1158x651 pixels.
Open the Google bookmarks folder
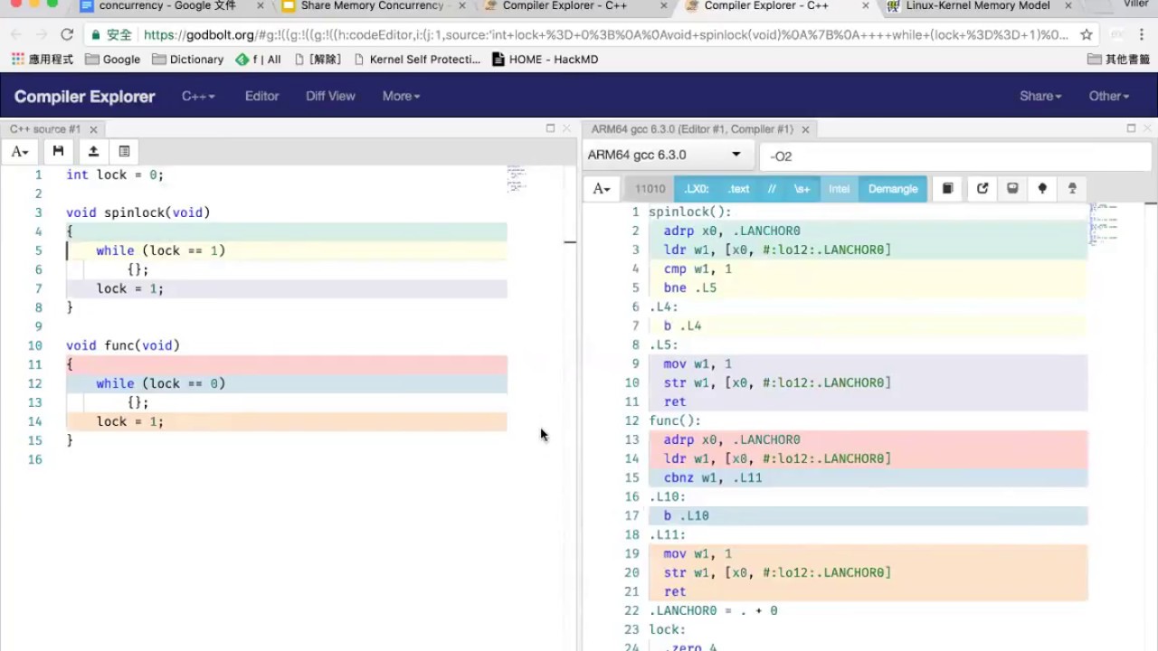tap(112, 60)
